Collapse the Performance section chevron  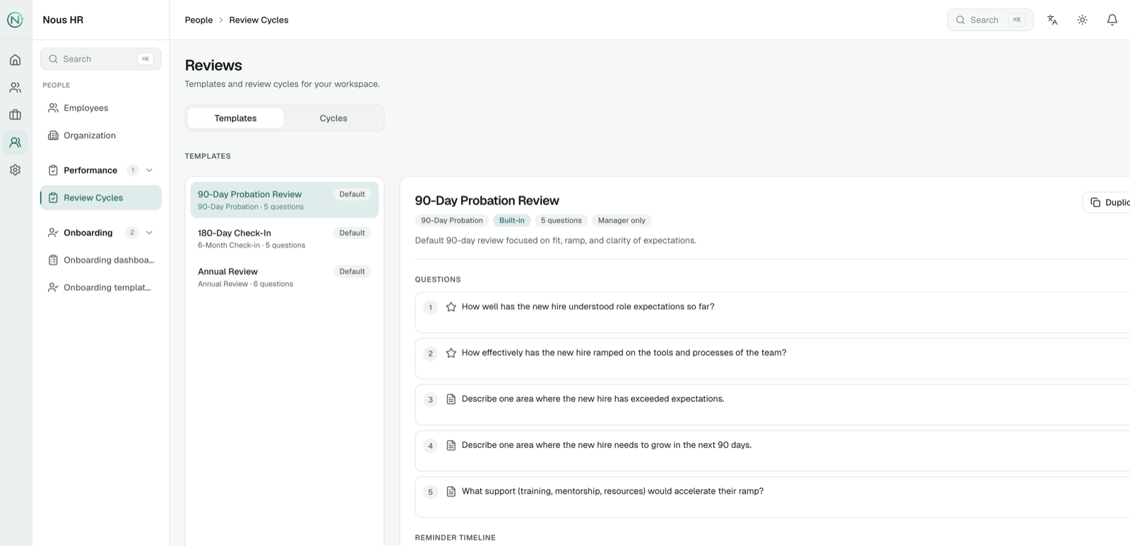(x=149, y=170)
